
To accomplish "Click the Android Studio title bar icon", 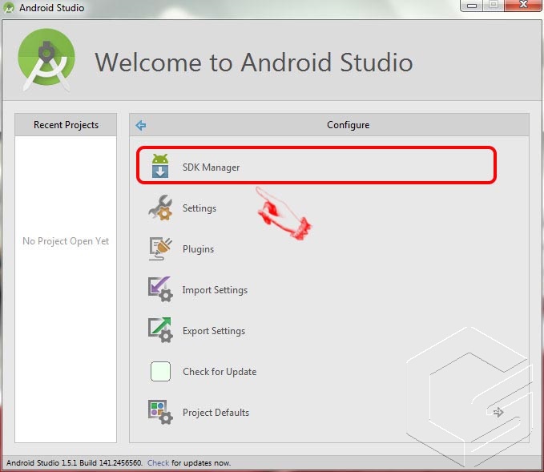I will 8,8.
